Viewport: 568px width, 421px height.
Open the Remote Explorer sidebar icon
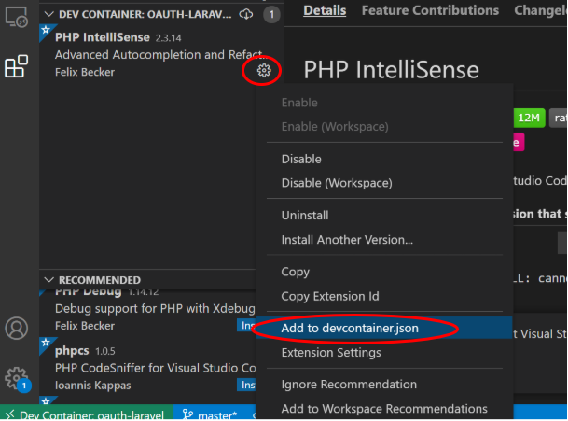tap(16, 17)
